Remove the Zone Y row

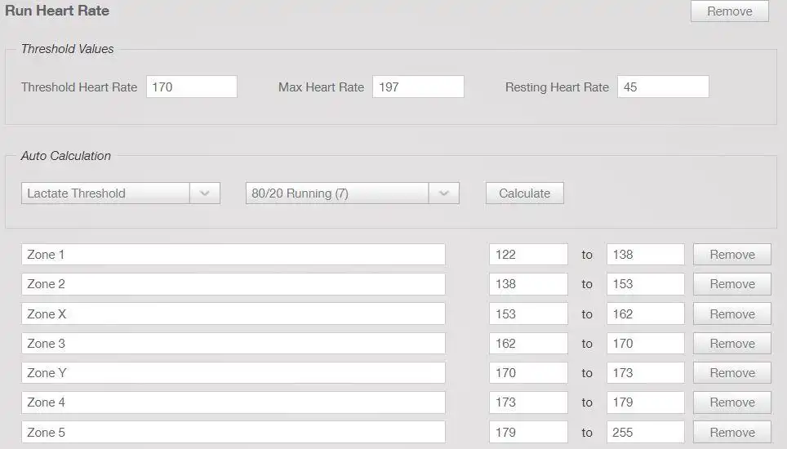coord(732,373)
